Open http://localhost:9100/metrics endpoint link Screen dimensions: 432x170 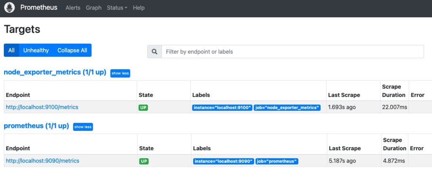coord(42,107)
